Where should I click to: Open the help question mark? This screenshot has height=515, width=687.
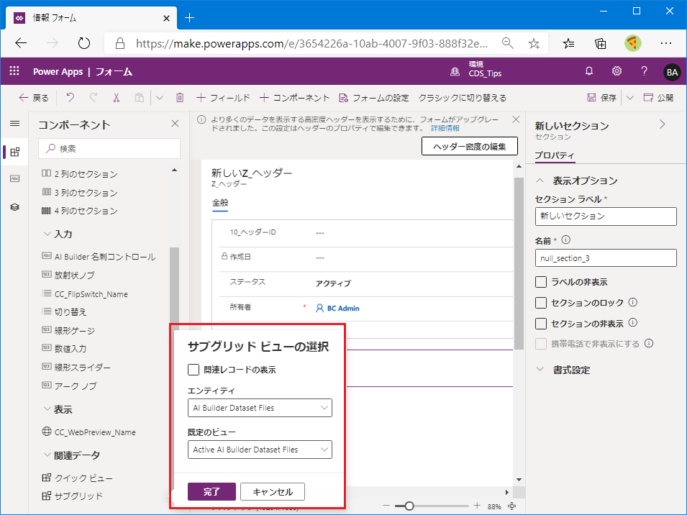pos(644,71)
